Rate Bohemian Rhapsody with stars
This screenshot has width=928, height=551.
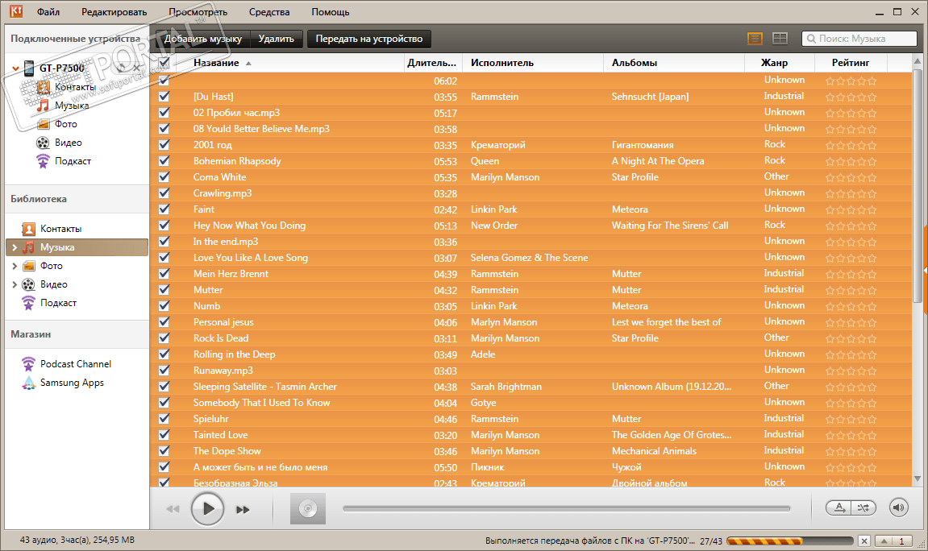851,161
